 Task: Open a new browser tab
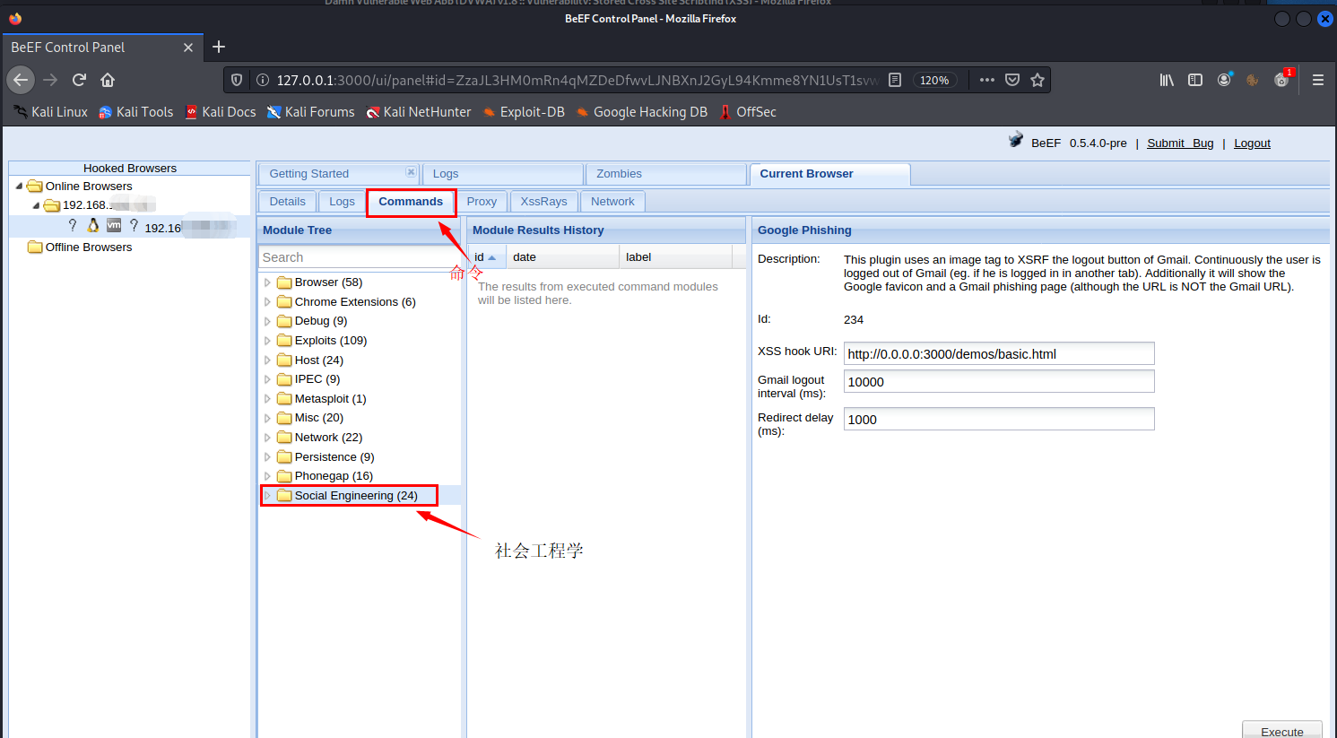(x=219, y=47)
